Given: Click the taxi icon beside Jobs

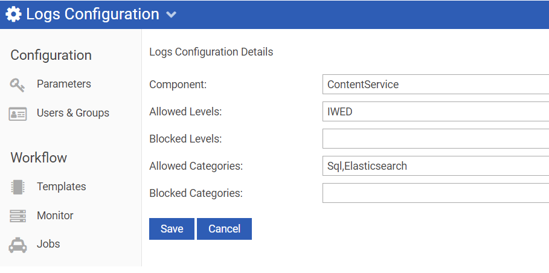Looking at the screenshot, I should click(x=18, y=245).
